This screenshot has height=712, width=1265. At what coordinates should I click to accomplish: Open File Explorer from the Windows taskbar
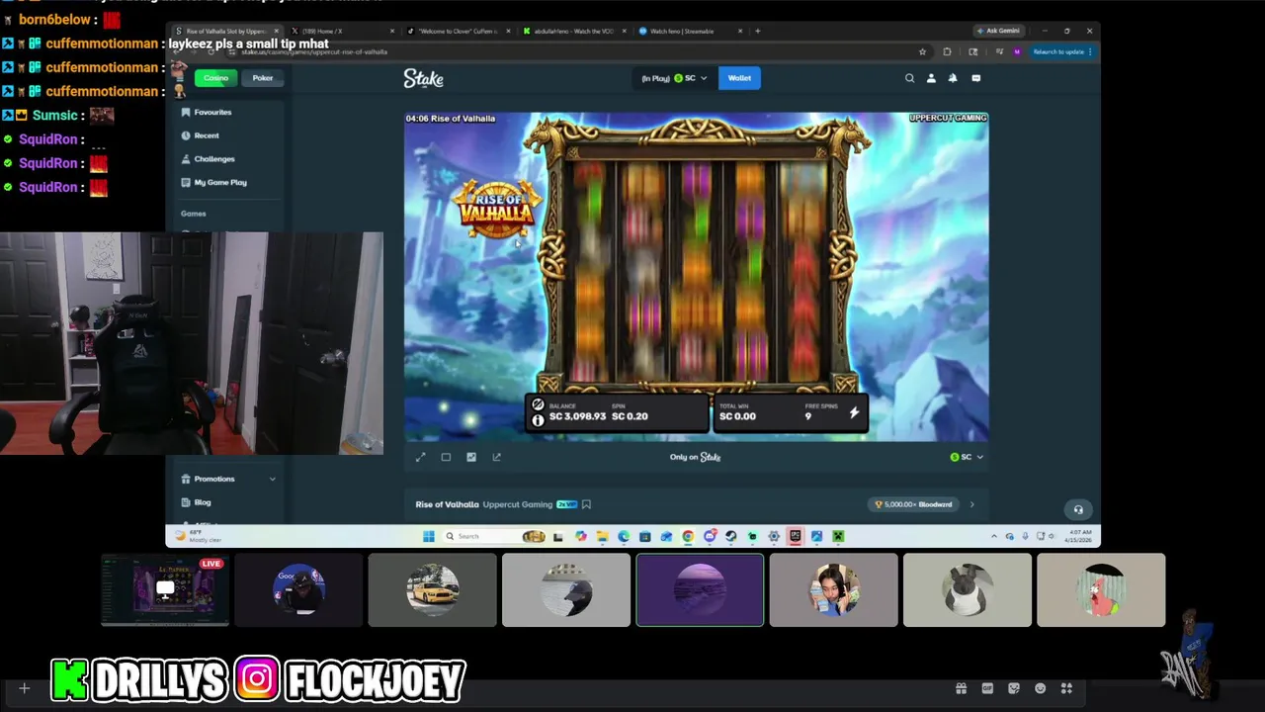(x=602, y=536)
